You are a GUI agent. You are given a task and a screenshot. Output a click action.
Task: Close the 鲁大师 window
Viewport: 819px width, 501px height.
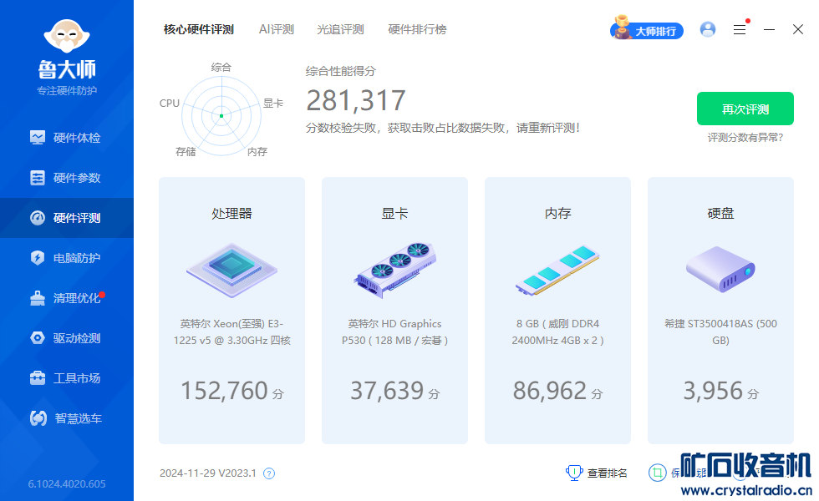(797, 29)
